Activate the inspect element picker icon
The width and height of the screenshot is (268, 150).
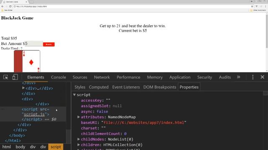pos(6,77)
